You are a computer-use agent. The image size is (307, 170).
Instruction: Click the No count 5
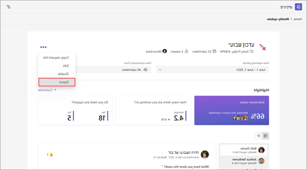(x=69, y=118)
